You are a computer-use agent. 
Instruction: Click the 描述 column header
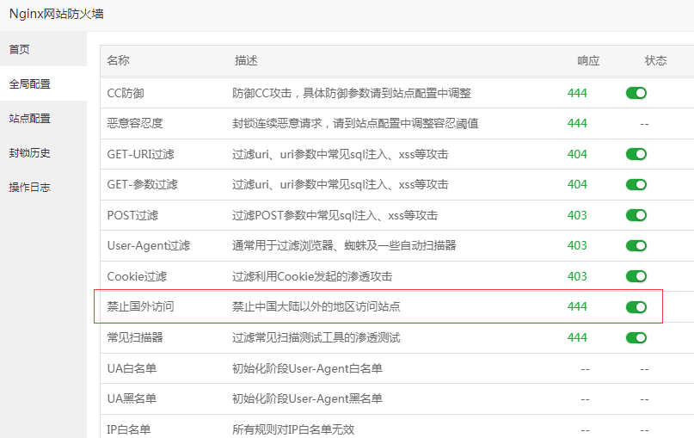[246, 61]
